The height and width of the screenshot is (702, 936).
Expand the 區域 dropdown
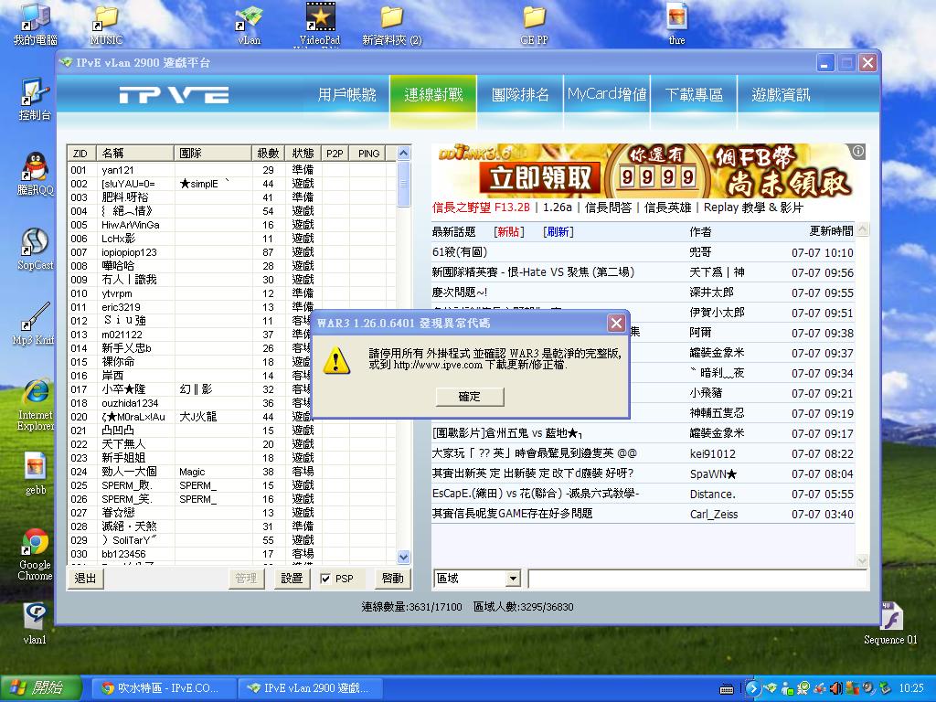coord(512,579)
